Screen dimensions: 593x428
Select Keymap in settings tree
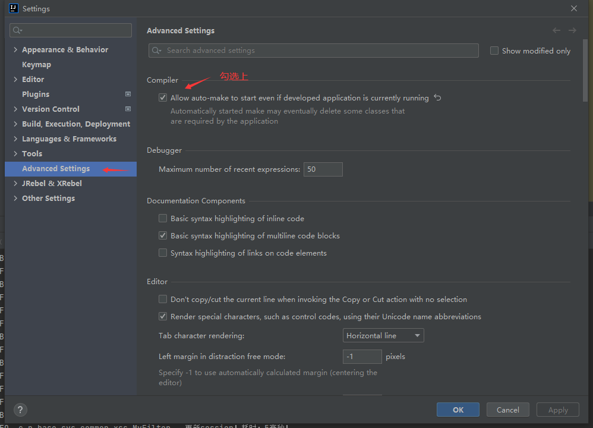(x=36, y=65)
